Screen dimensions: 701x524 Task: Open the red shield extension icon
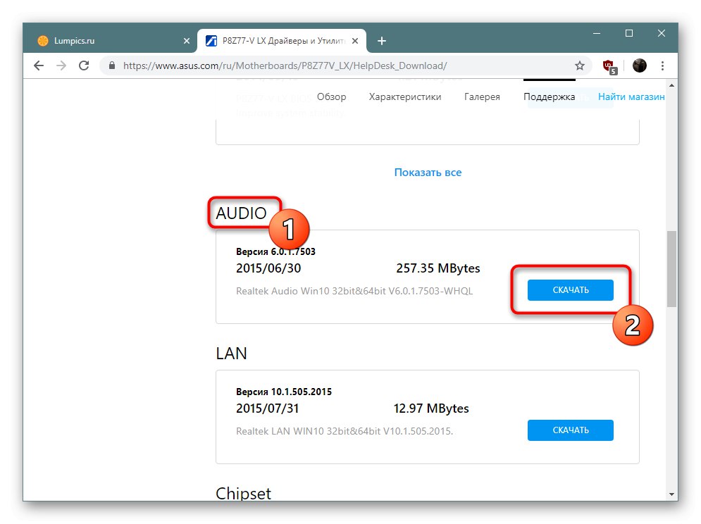point(609,67)
